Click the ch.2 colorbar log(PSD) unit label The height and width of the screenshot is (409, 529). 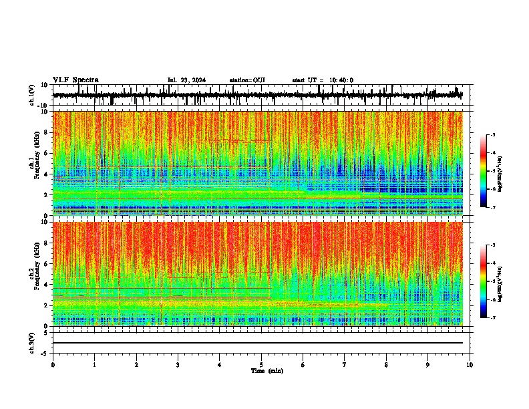(x=500, y=284)
